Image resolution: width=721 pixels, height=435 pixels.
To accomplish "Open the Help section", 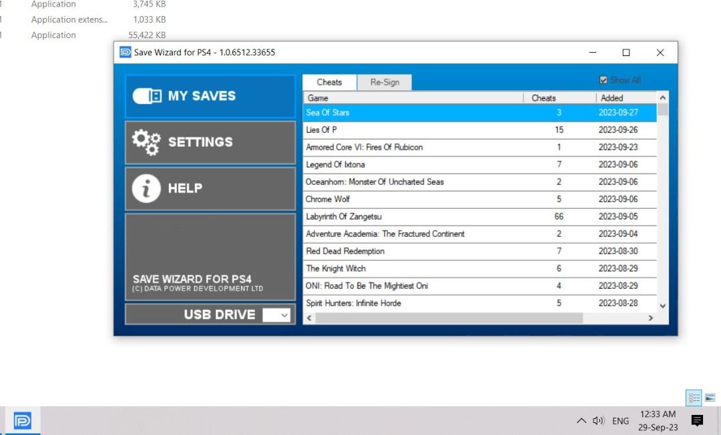I will coord(210,189).
